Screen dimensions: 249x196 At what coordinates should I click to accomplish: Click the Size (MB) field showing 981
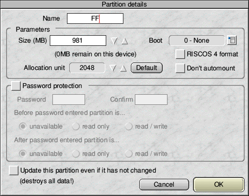[78, 41]
